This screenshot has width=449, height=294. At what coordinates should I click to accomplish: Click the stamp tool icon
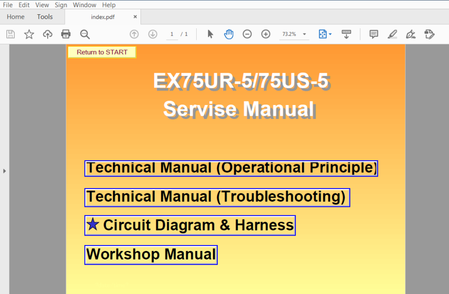coord(429,35)
